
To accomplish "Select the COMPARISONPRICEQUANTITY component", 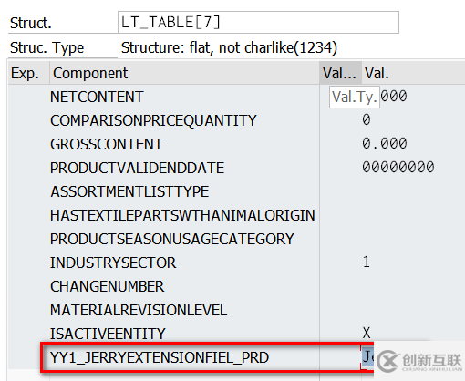I will click(x=153, y=120).
